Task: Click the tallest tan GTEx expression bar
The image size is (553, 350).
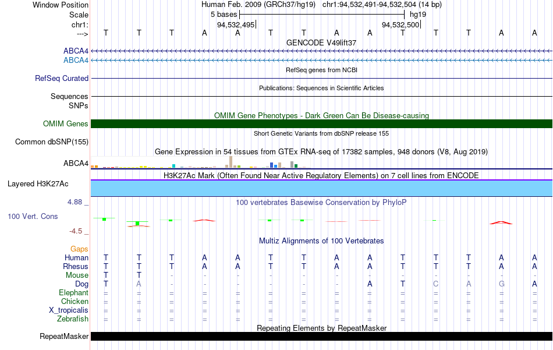Action: [x=231, y=162]
